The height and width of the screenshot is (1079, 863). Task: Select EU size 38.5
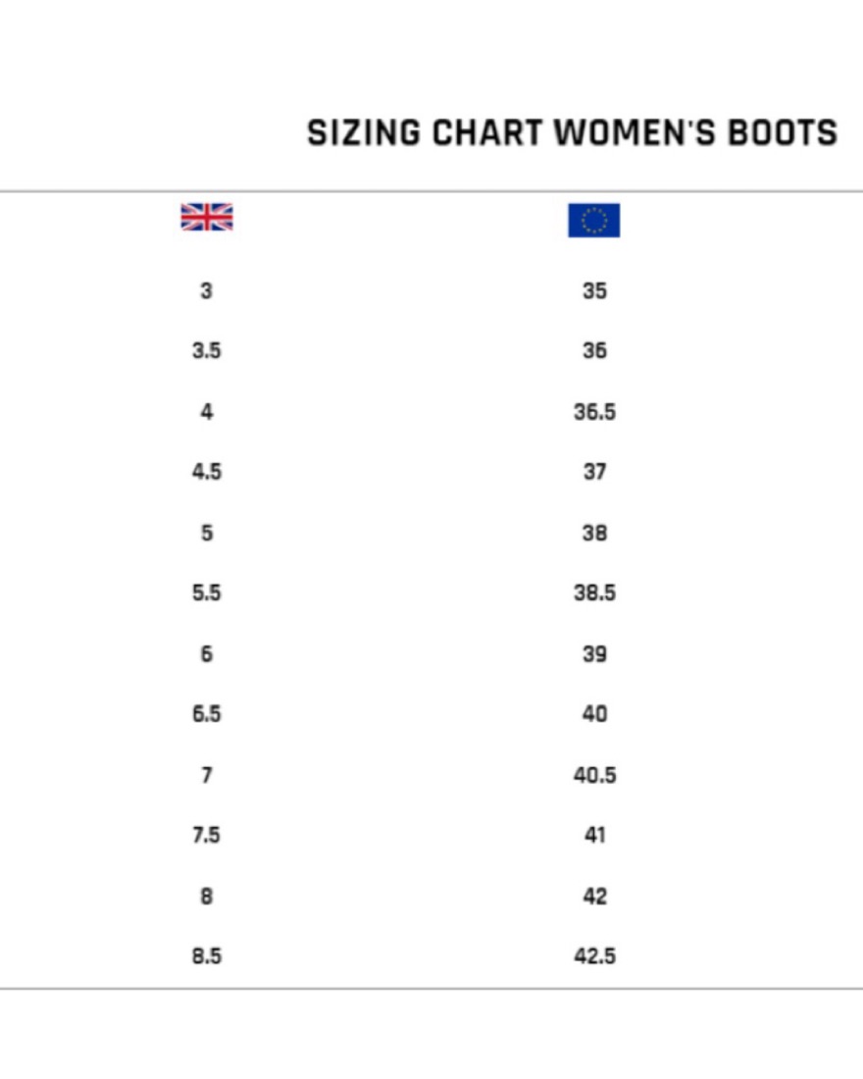pos(594,592)
